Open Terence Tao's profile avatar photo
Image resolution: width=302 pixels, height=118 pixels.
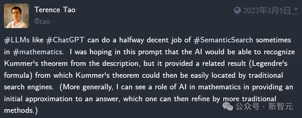click(x=16, y=16)
